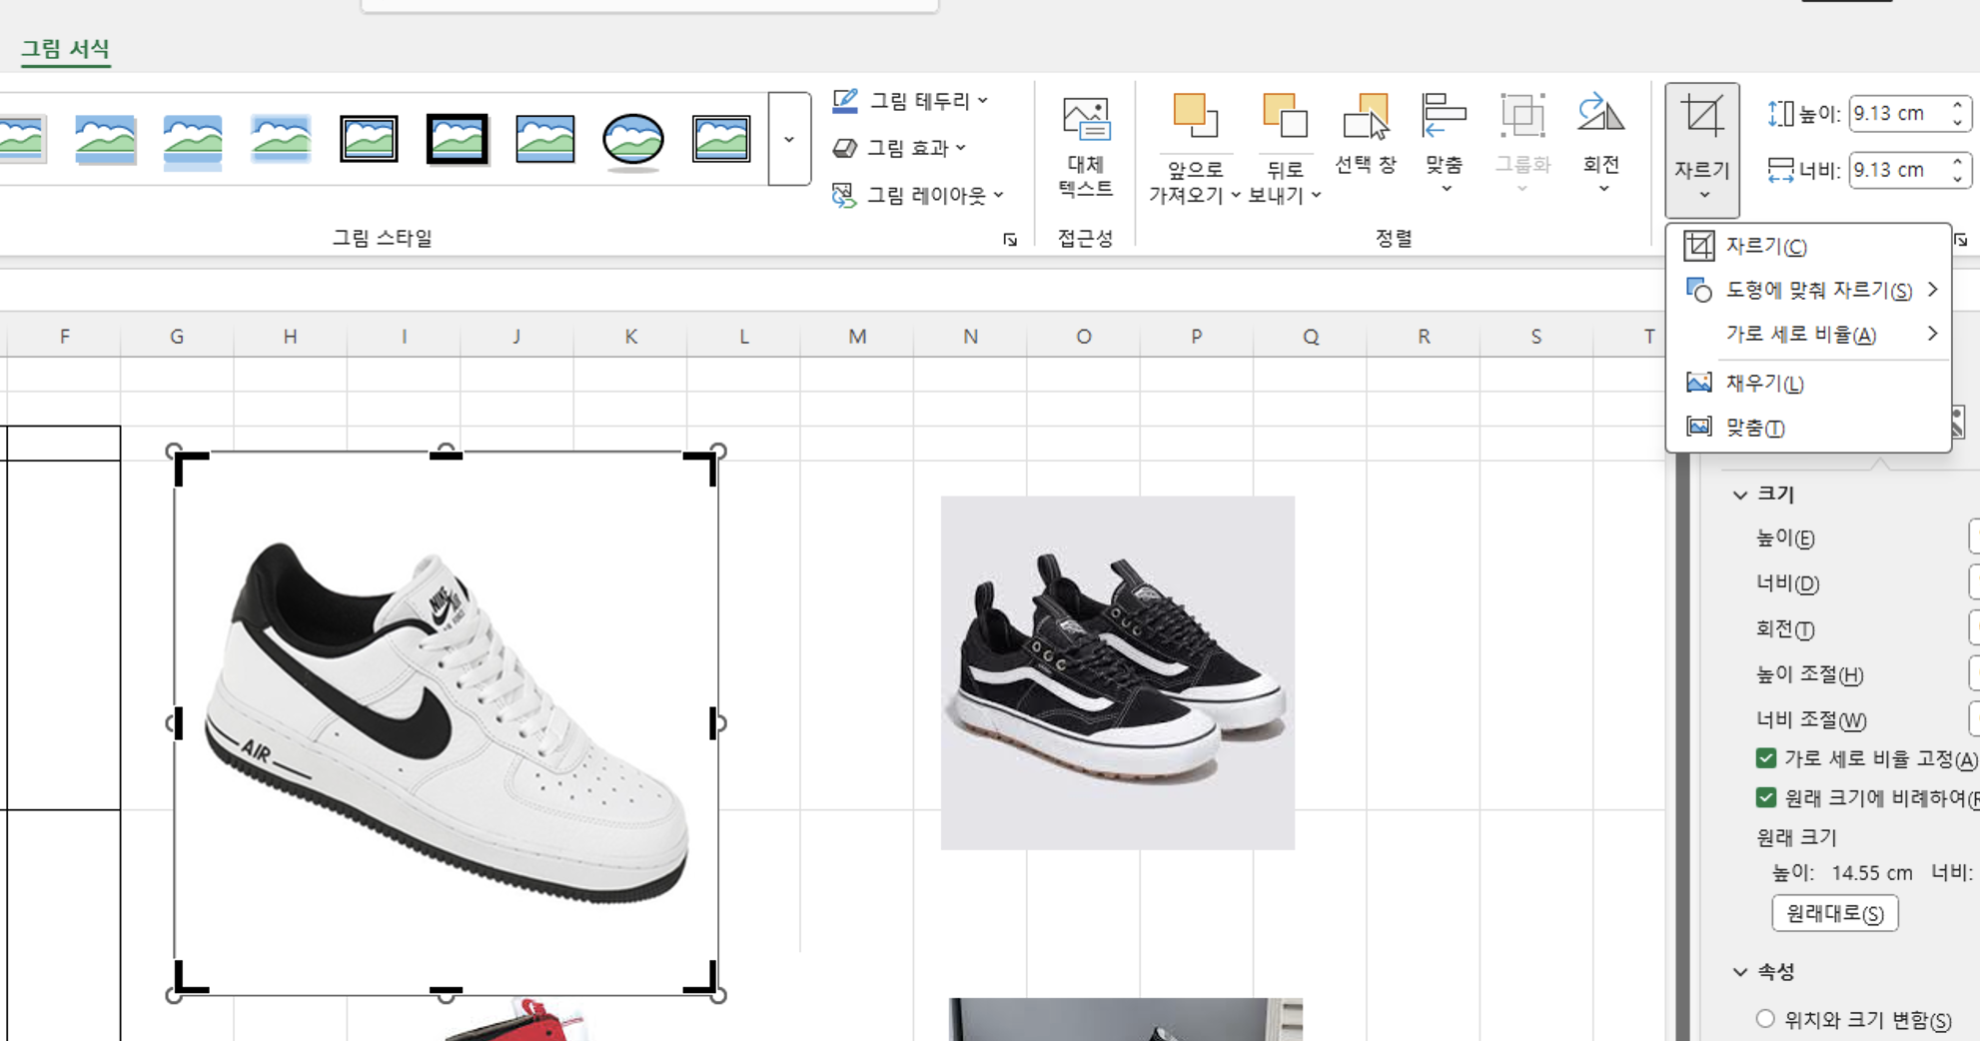The height and width of the screenshot is (1041, 1980).
Task: Expand the 앞으로 가져오기 dropdown arrow
Action: [x=1236, y=196]
